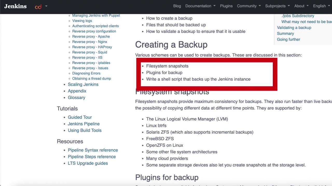This screenshot has width=332, height=186.
Task: Click the Jenkins logo in the header
Action: [15, 6]
